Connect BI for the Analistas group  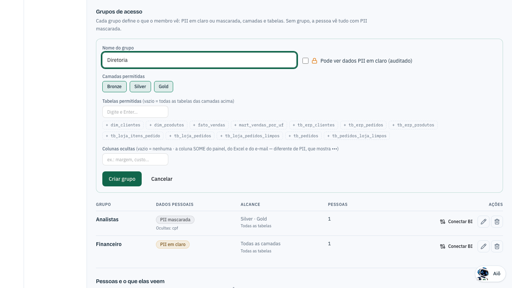click(456, 222)
